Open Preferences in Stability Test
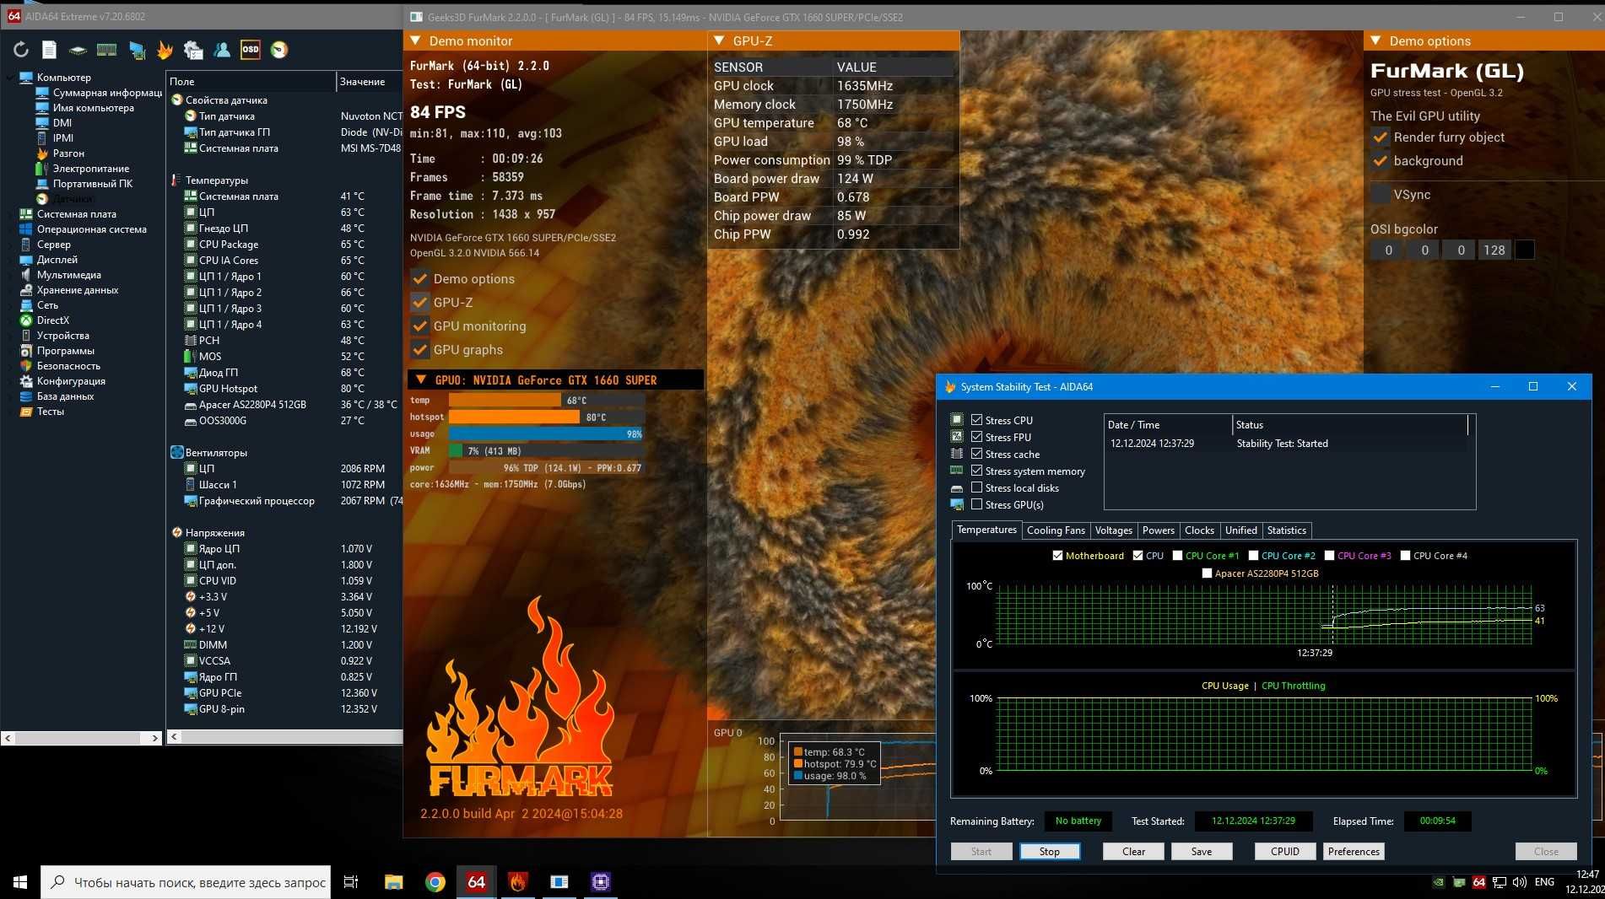 point(1354,852)
